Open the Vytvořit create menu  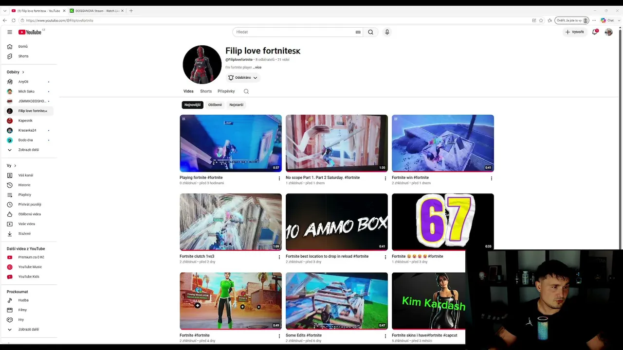click(575, 32)
